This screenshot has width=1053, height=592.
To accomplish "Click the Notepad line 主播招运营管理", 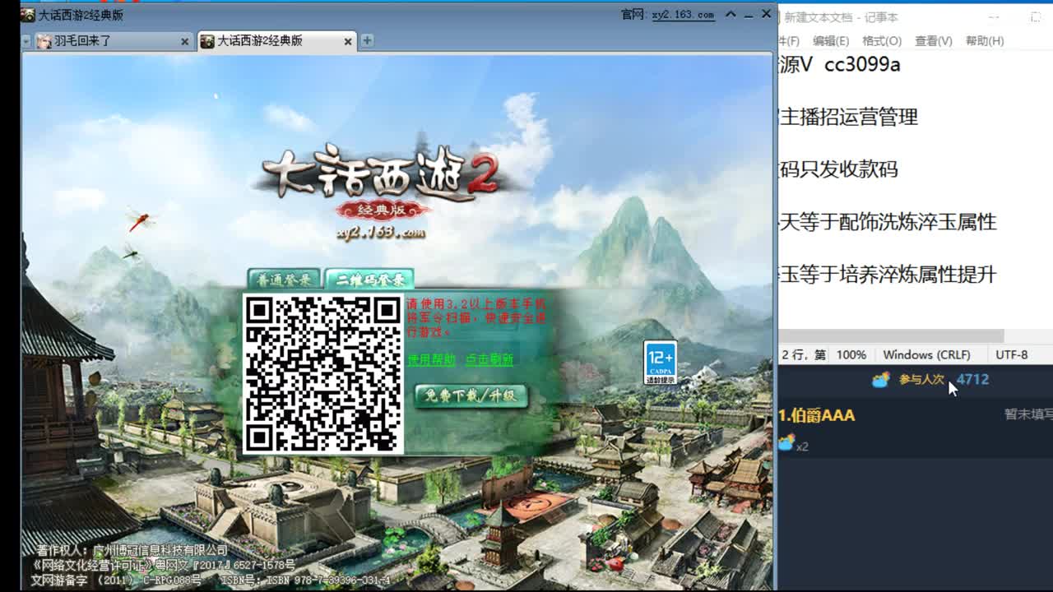I will 848,117.
